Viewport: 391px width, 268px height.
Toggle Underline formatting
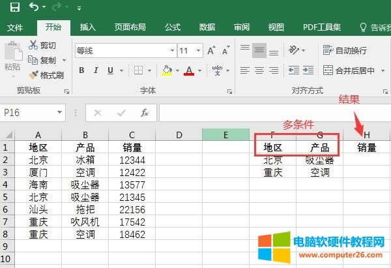pos(109,70)
